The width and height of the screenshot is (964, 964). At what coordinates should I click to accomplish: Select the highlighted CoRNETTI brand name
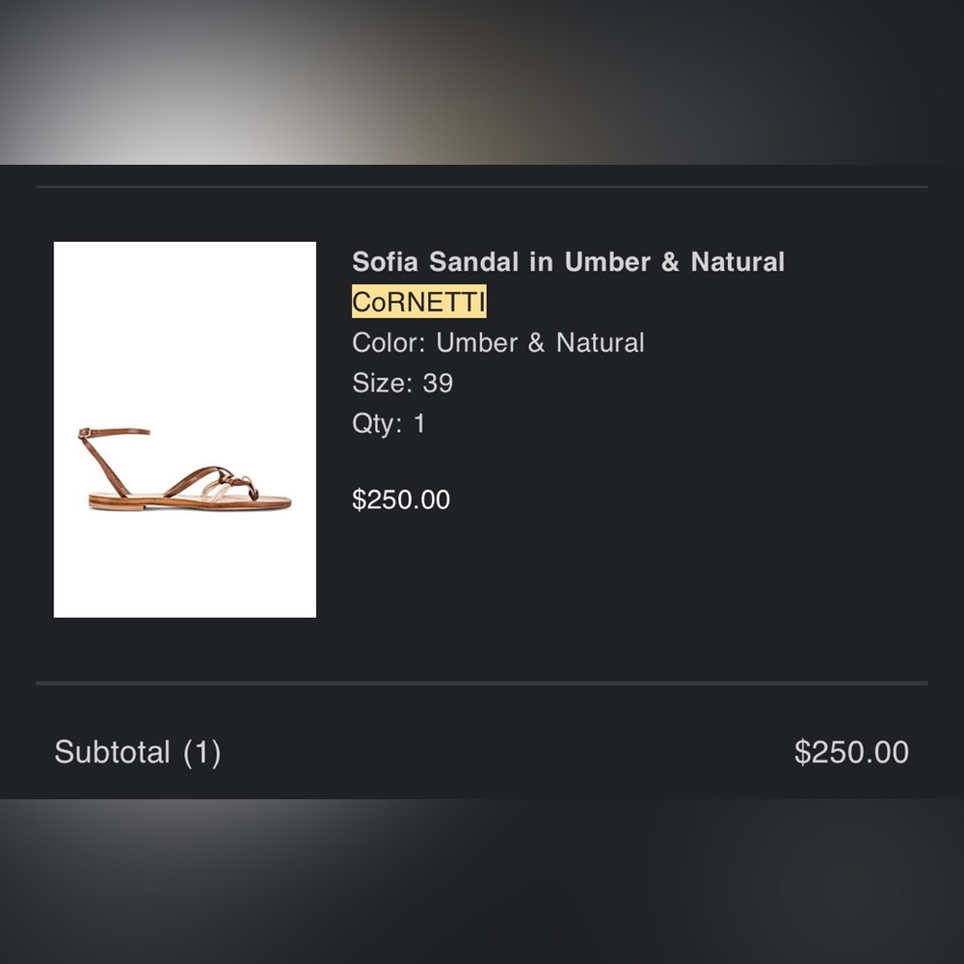coord(418,301)
